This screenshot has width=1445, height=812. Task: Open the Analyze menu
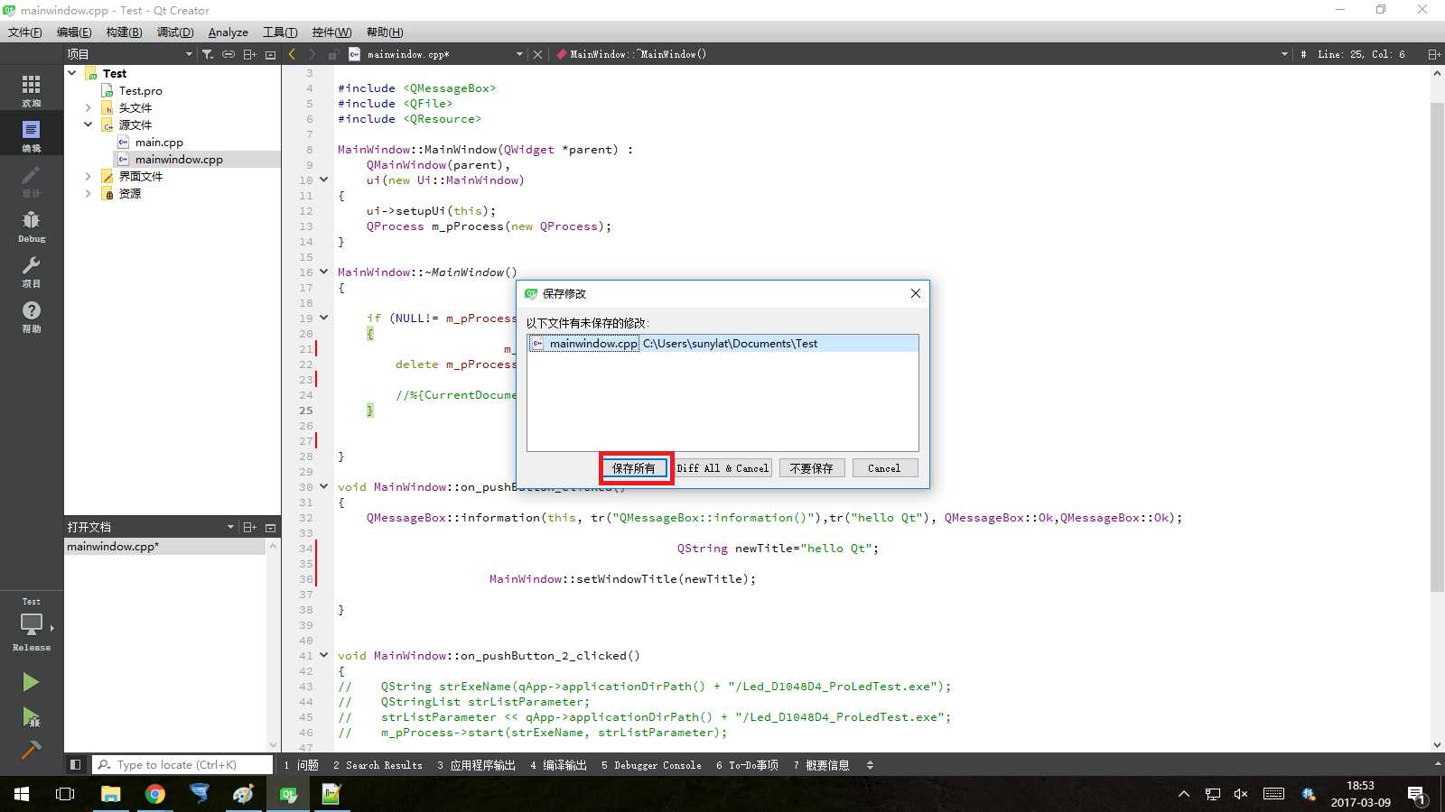(228, 32)
